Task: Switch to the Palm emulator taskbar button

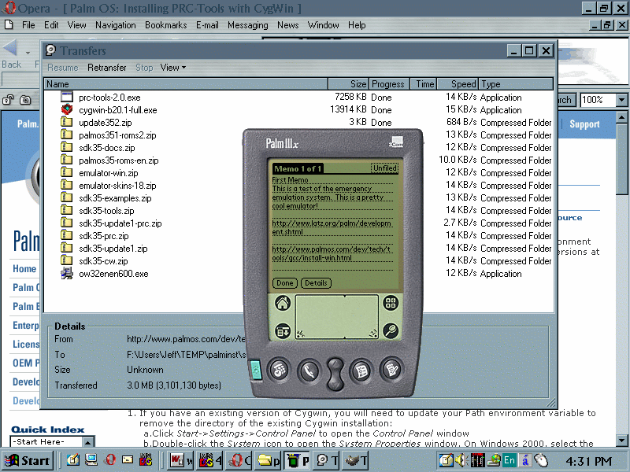Action: (298, 460)
